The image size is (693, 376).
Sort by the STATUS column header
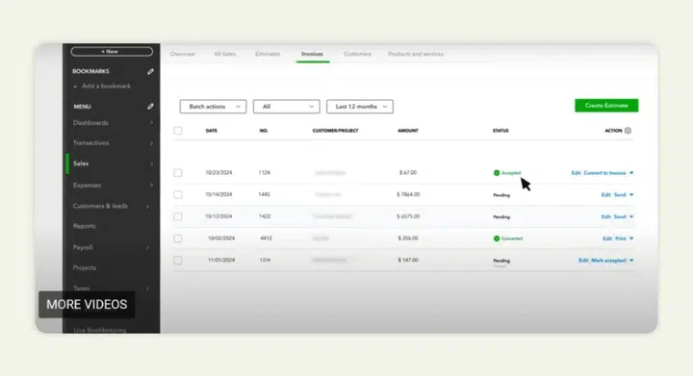[500, 131]
